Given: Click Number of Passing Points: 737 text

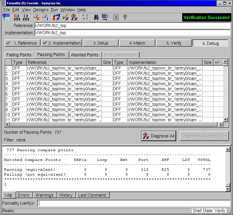Looking at the screenshot, I should coord(33,132).
